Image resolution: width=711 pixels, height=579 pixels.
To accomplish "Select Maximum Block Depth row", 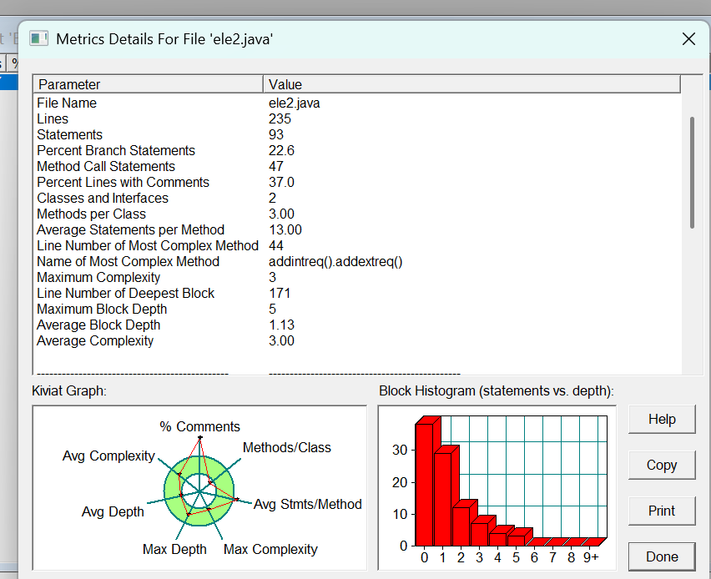I will (x=357, y=310).
